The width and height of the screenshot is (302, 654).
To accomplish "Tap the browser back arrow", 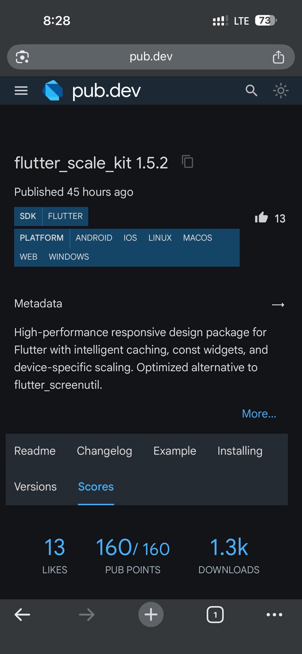I will 22,614.
